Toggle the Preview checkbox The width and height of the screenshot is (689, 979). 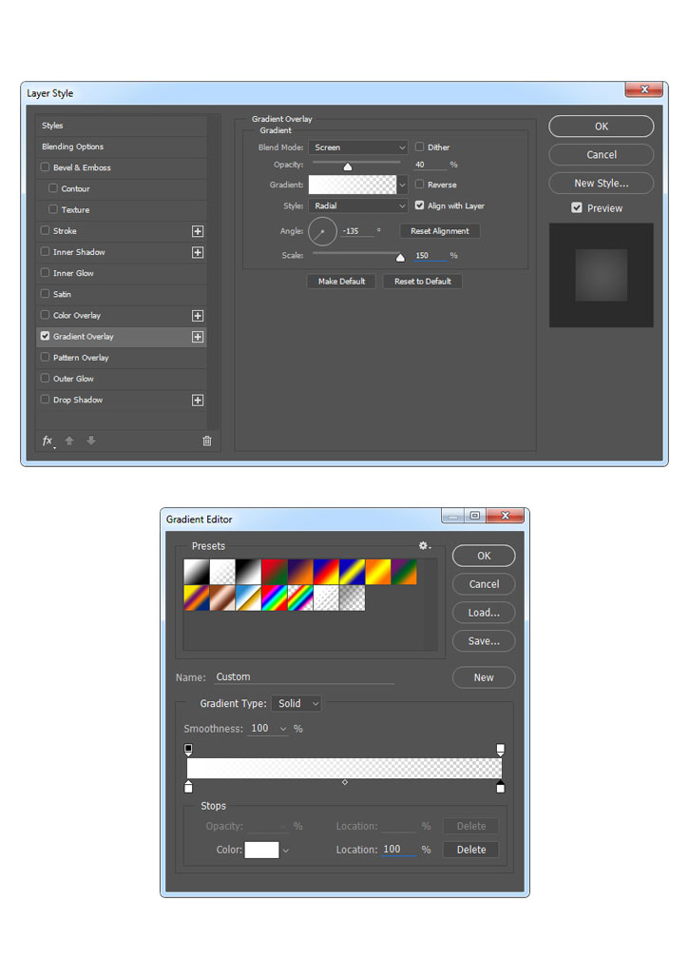pyautogui.click(x=577, y=208)
